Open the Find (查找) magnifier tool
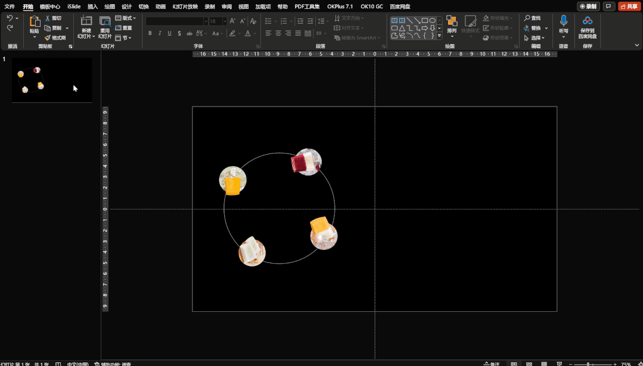Screen dimensions: 643x366 click(x=527, y=18)
